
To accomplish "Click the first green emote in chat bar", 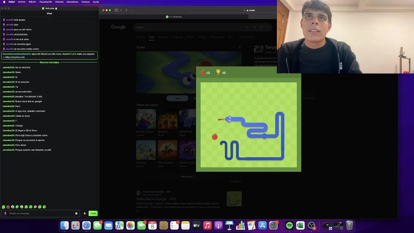I will (4, 207).
